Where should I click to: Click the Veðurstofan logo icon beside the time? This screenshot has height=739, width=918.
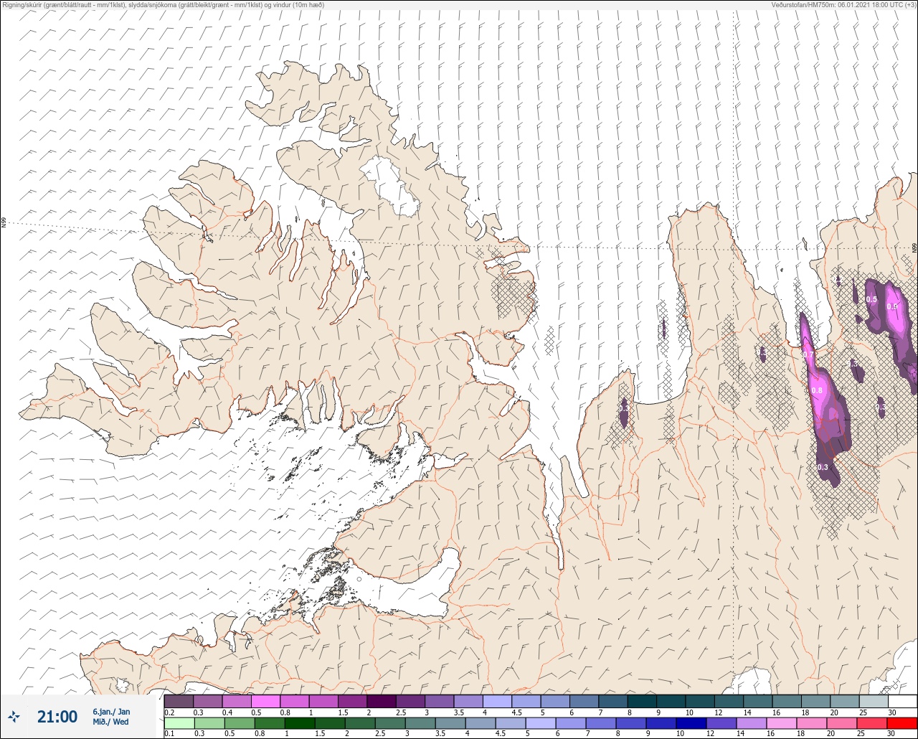pos(14,717)
